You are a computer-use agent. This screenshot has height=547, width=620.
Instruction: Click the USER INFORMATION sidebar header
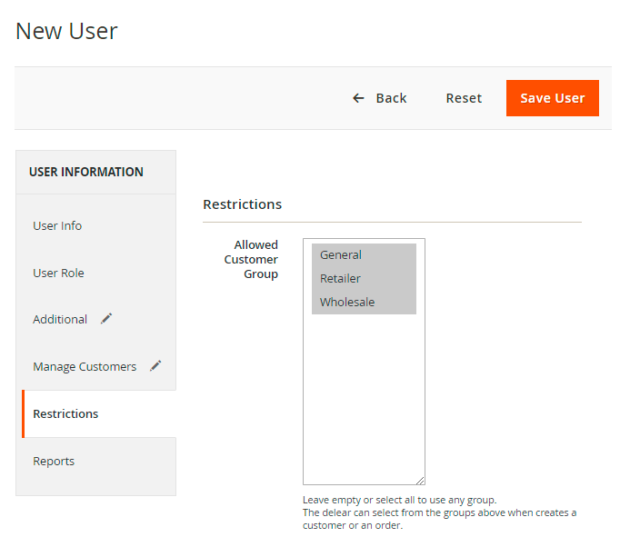pos(86,172)
